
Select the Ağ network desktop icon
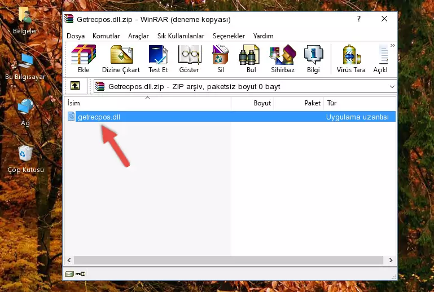tap(25, 113)
